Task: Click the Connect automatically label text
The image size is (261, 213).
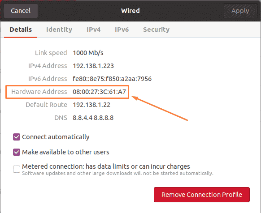Action: 56,137
